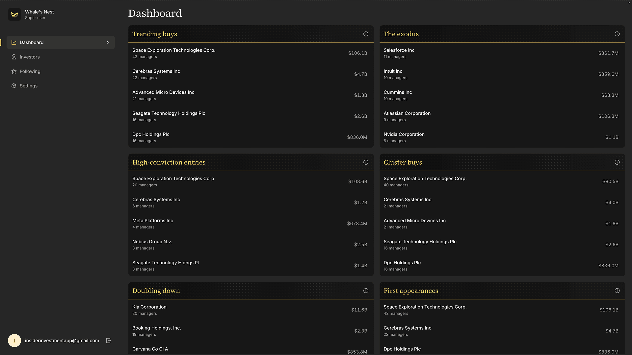Image resolution: width=632 pixels, height=355 pixels.
Task: Open Dpc Holdings Plc in Cluster buys
Action: click(502, 266)
